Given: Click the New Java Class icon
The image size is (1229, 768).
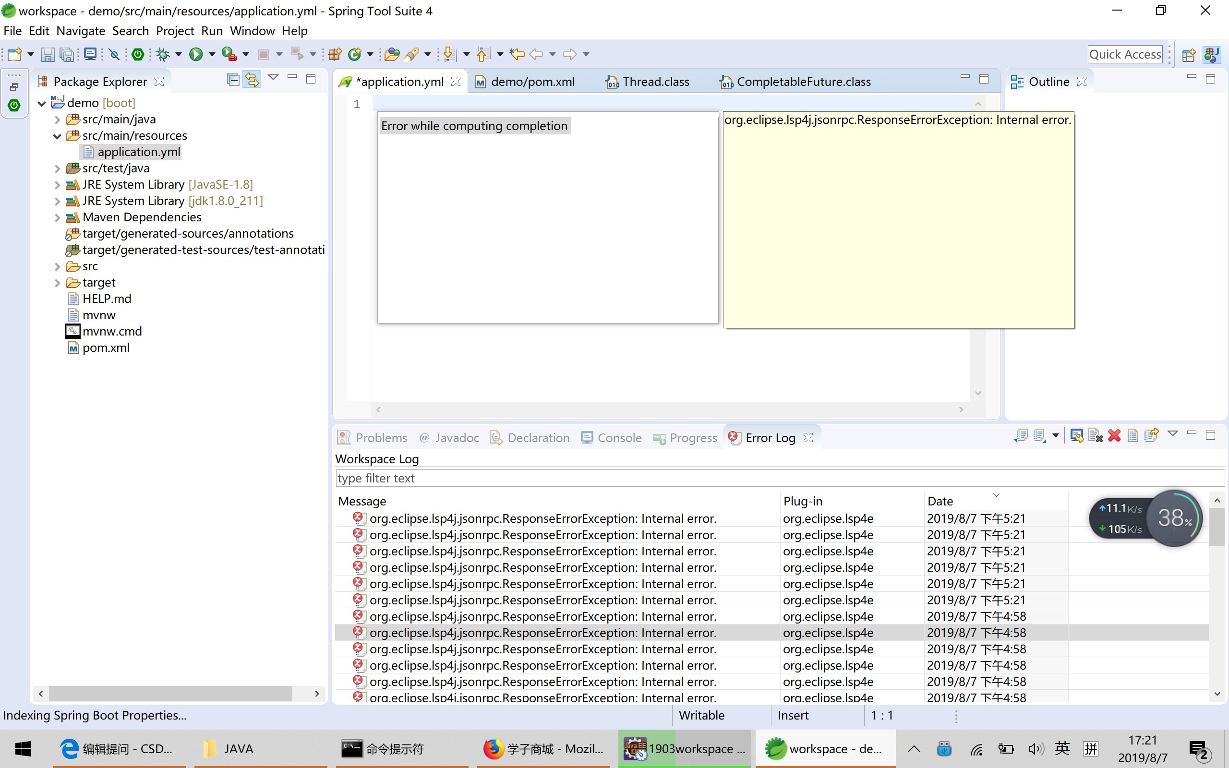Looking at the screenshot, I should 355,54.
